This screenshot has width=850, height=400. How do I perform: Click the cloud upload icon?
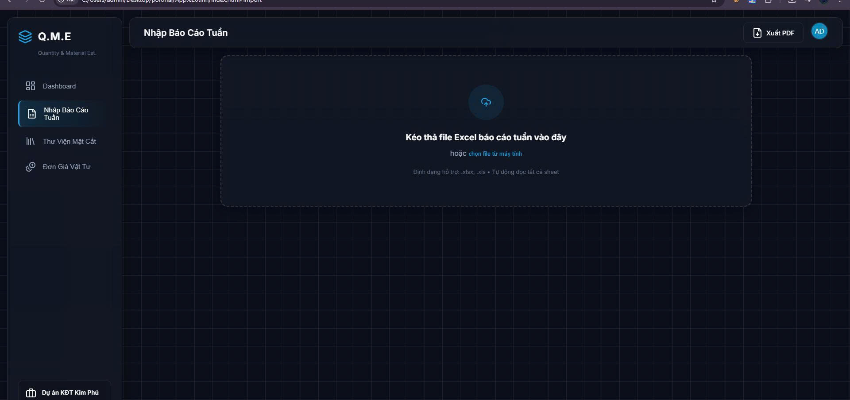pyautogui.click(x=486, y=102)
